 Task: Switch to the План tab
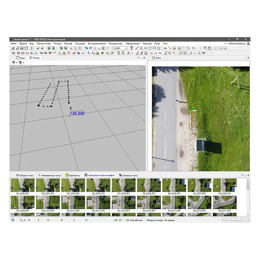(21, 58)
